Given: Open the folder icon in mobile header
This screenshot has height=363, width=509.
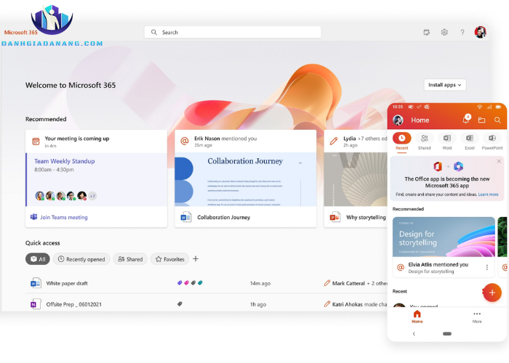Looking at the screenshot, I should point(481,121).
